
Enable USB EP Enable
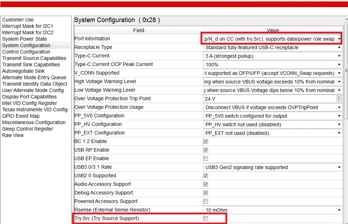pyautogui.click(x=206, y=158)
